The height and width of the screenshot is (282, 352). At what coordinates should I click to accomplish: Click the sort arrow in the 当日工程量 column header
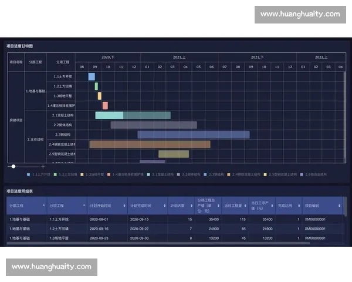click(x=244, y=206)
